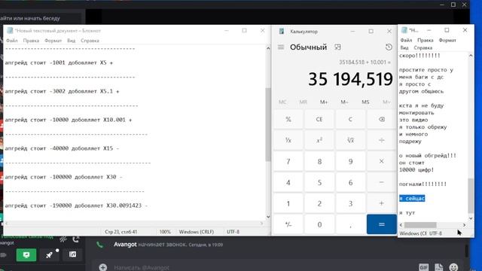Open Правка menu in right Notepad
Screen dimensions: 482x271
pos(426,40)
